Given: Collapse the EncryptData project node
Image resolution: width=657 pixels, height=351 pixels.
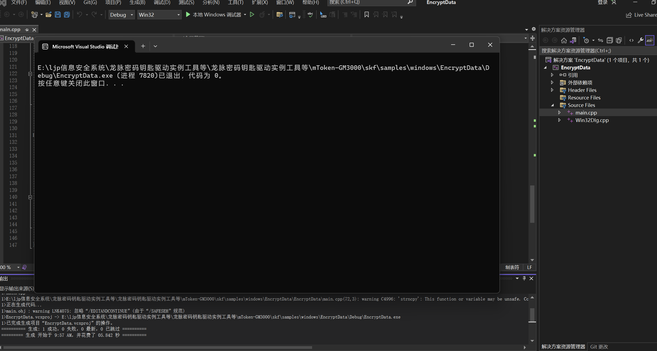Looking at the screenshot, I should (545, 67).
